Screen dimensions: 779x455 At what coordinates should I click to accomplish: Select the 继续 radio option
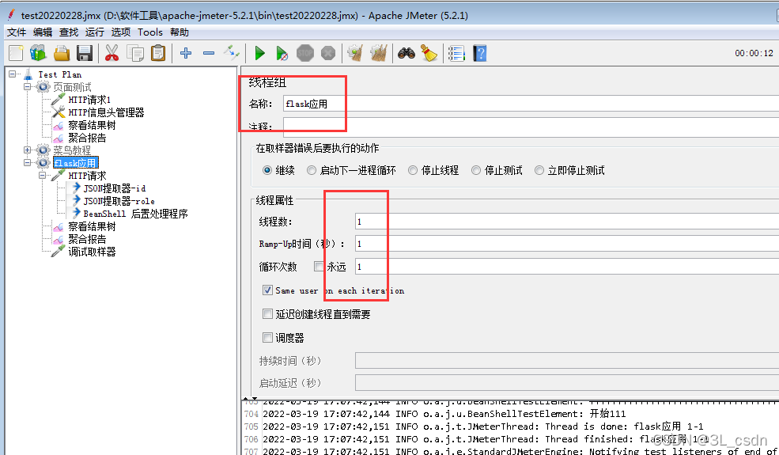tap(267, 171)
